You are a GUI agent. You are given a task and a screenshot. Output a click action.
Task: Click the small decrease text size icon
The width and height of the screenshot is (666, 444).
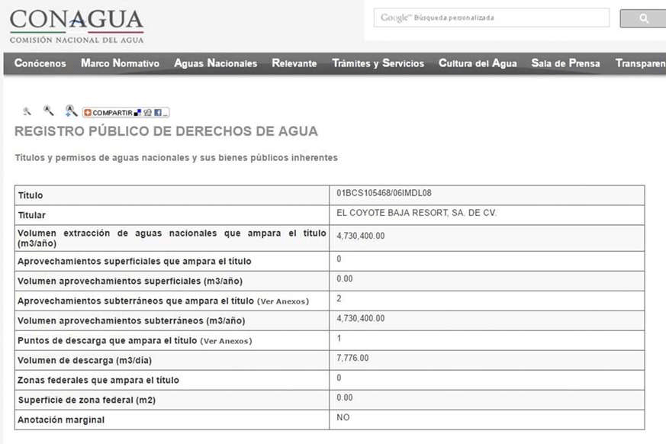[x=27, y=111]
